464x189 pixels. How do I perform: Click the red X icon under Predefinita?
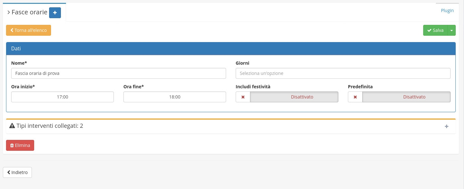pos(355,97)
